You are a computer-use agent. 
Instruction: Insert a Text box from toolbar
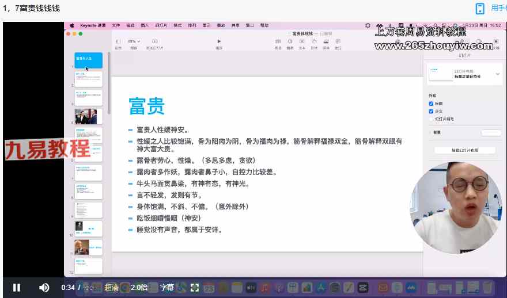pos(302,42)
